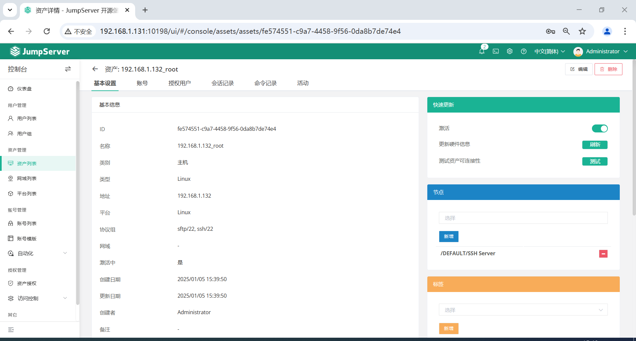The image size is (636, 341).
Task: Click the protocol value sftp/22, ssh/22
Action: click(195, 229)
